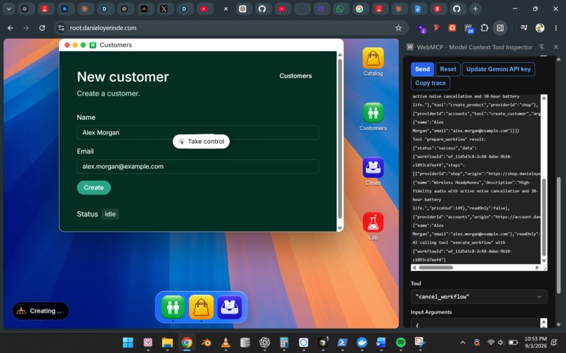Screen dimensions: 566x353
Task: Click trace log scroll up arrow
Action: coord(544,97)
